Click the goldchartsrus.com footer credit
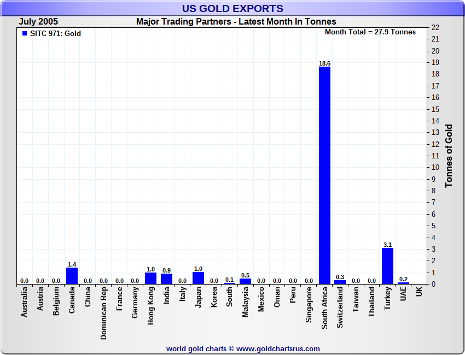 (243, 349)
